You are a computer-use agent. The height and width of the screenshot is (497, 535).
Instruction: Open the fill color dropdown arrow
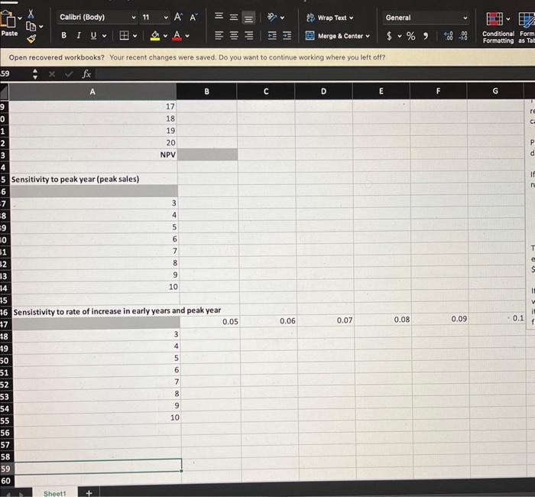point(165,35)
